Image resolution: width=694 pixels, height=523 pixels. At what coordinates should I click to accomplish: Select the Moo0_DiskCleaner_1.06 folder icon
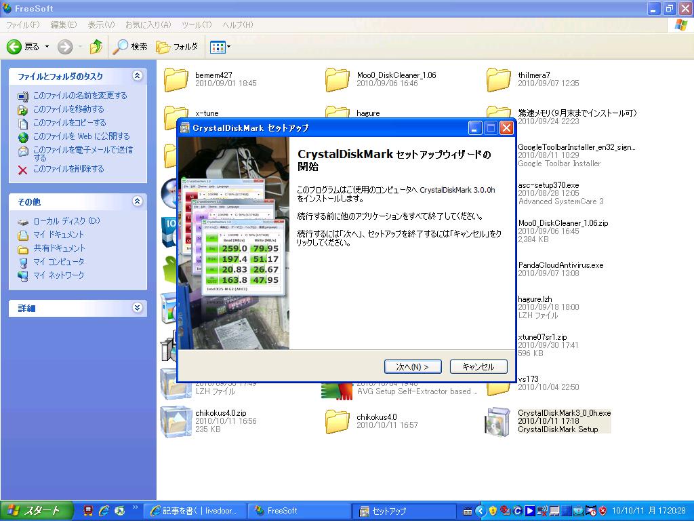coord(338,80)
